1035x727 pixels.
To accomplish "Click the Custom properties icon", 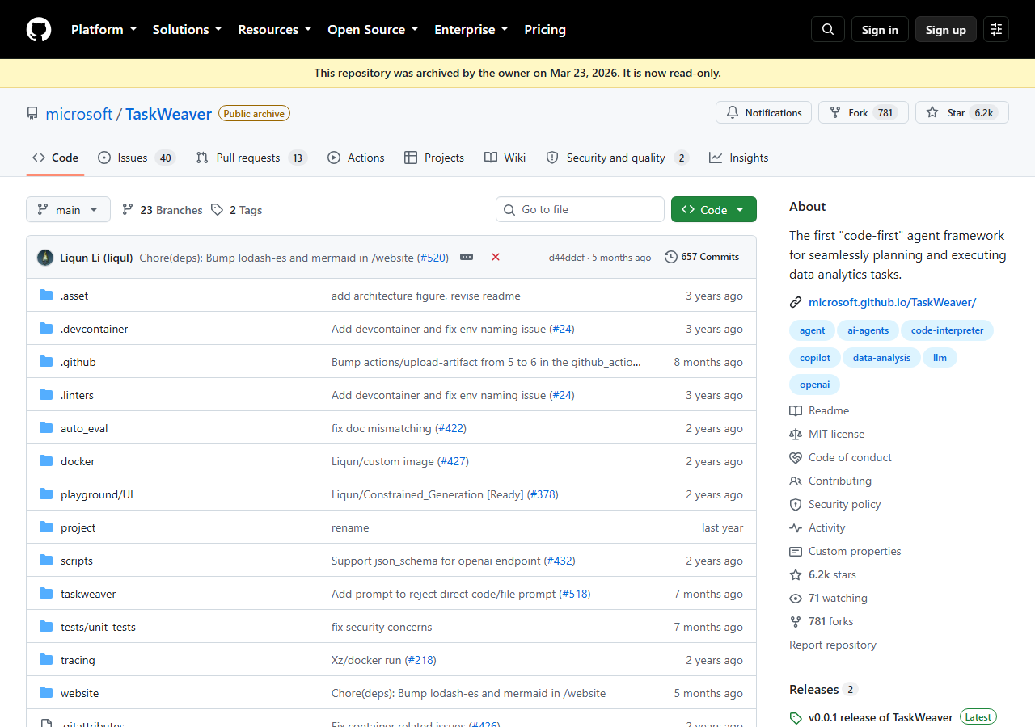I will click(796, 551).
